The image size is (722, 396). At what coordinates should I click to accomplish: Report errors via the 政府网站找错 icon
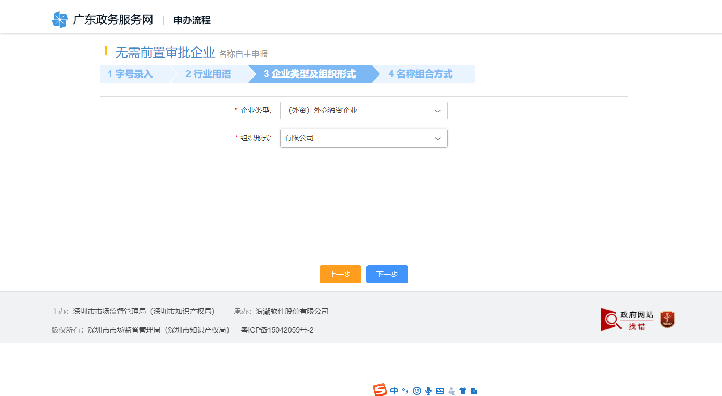tap(628, 319)
